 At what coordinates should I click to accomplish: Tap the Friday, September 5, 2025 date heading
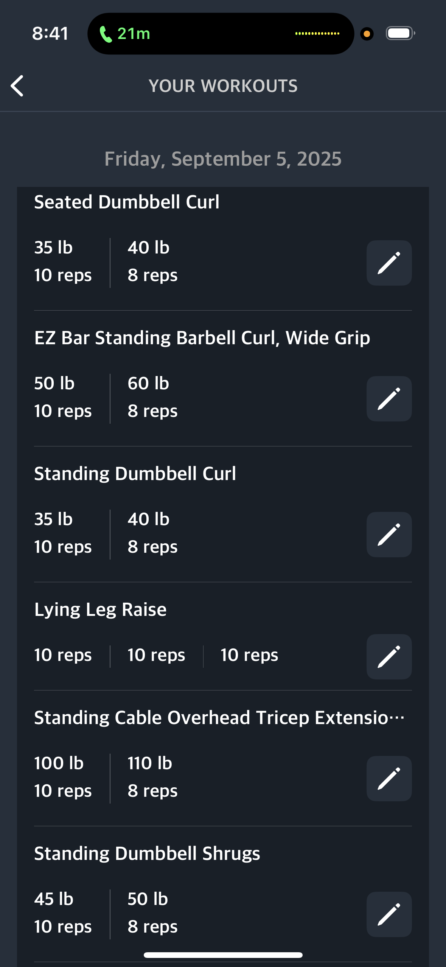[223, 159]
